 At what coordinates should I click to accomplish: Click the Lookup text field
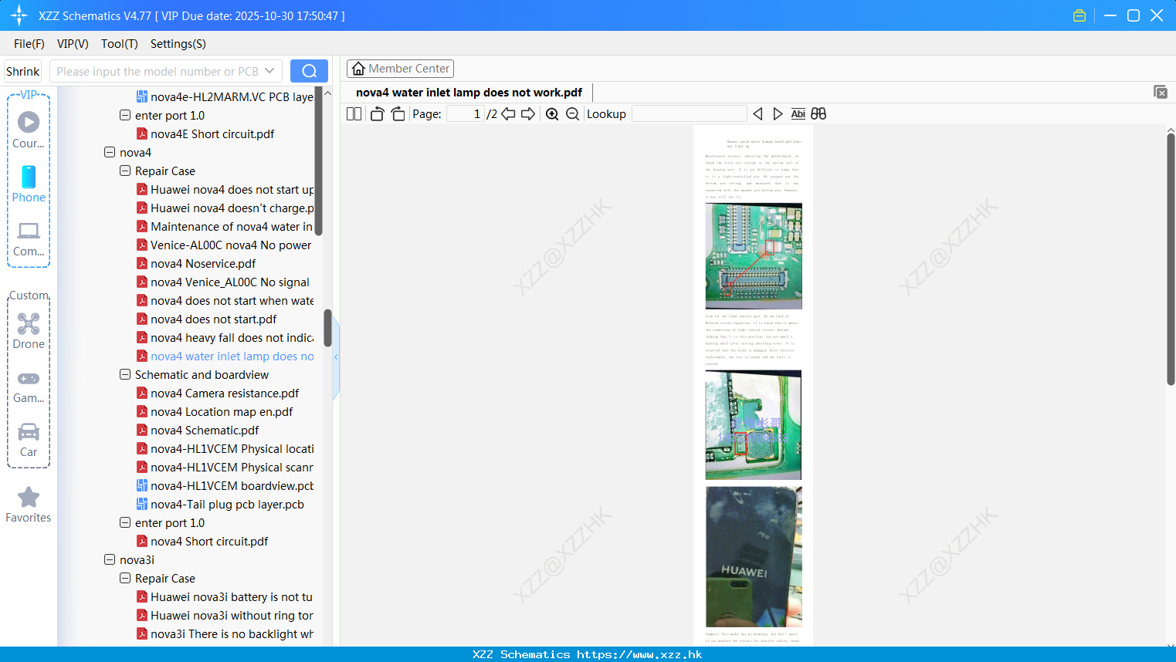click(690, 113)
